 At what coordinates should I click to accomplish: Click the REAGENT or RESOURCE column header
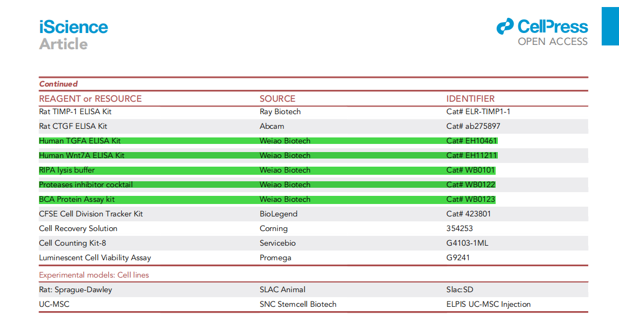pos(90,98)
